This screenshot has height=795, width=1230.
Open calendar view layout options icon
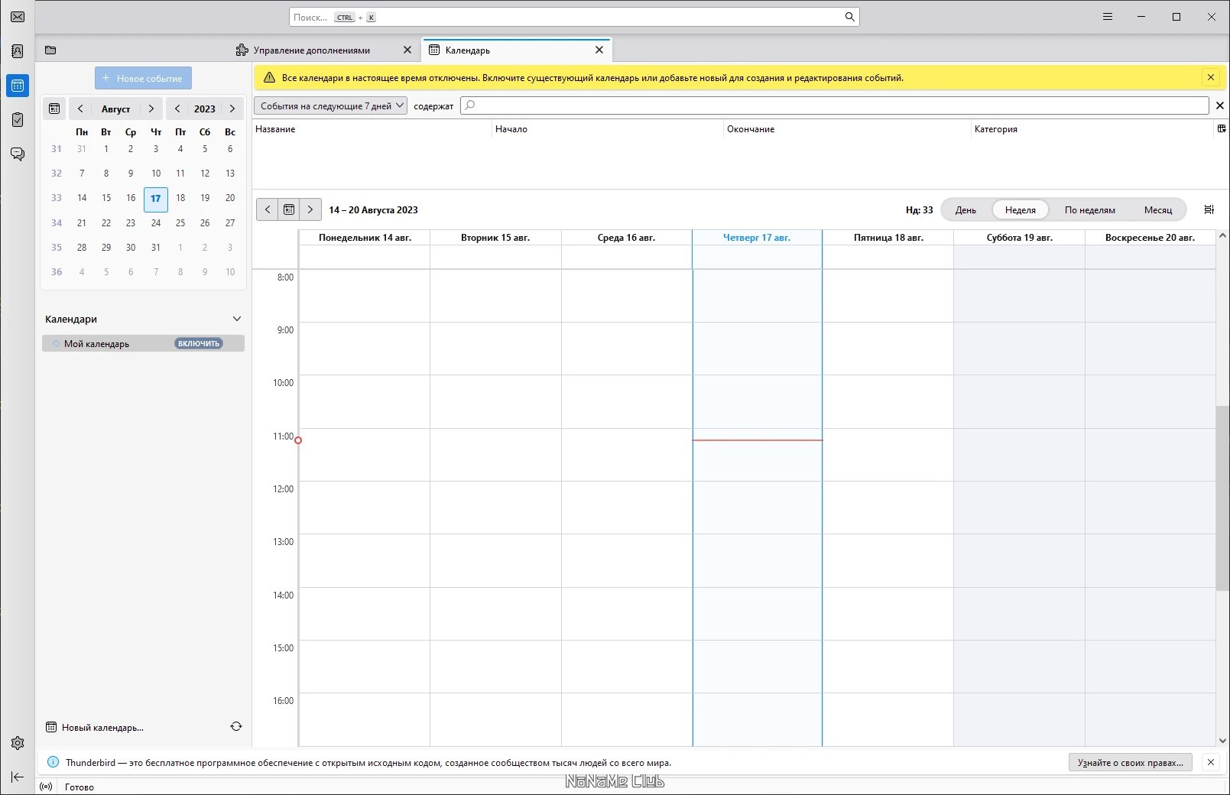[x=1209, y=209]
